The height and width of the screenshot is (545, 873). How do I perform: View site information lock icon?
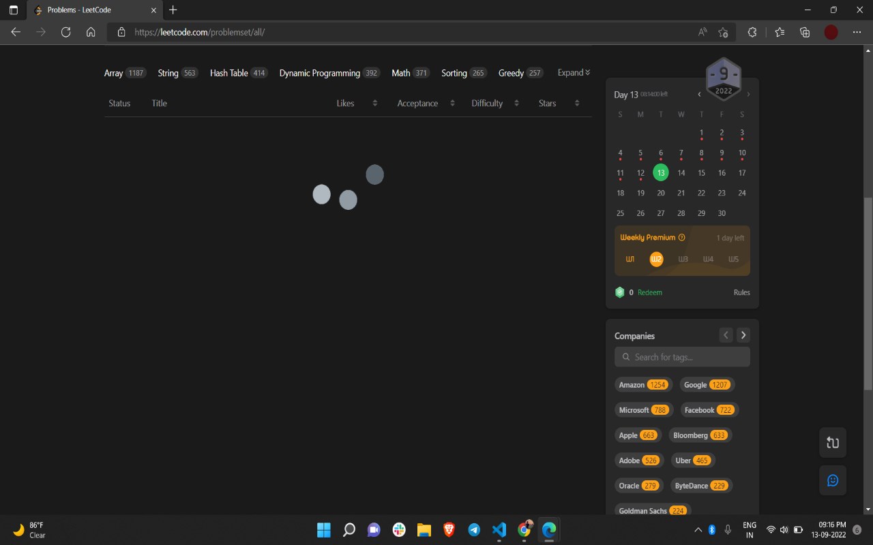click(x=121, y=32)
